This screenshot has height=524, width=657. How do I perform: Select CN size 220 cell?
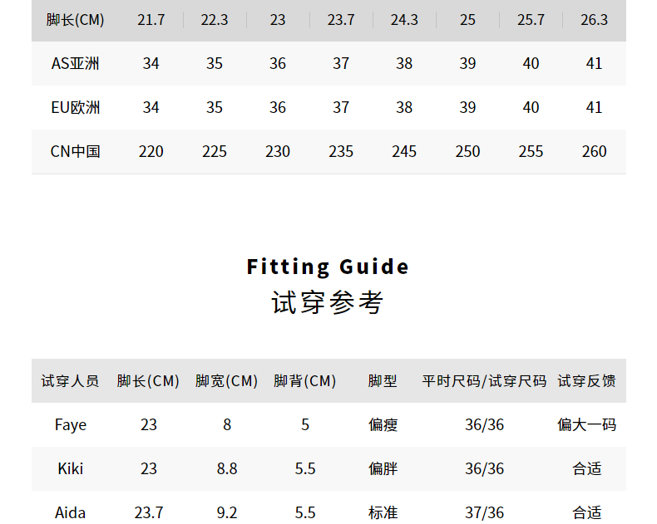[151, 151]
